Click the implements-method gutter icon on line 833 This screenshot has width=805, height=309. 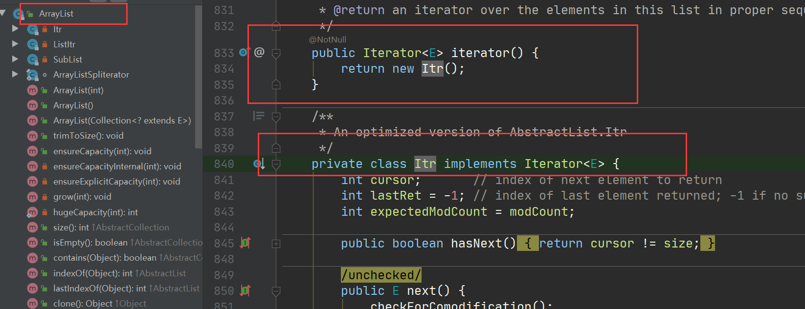[x=244, y=51]
